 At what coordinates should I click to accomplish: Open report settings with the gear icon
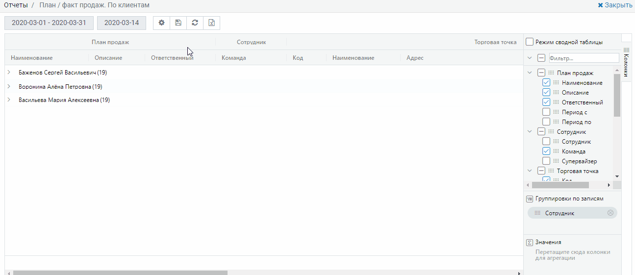pos(161,23)
